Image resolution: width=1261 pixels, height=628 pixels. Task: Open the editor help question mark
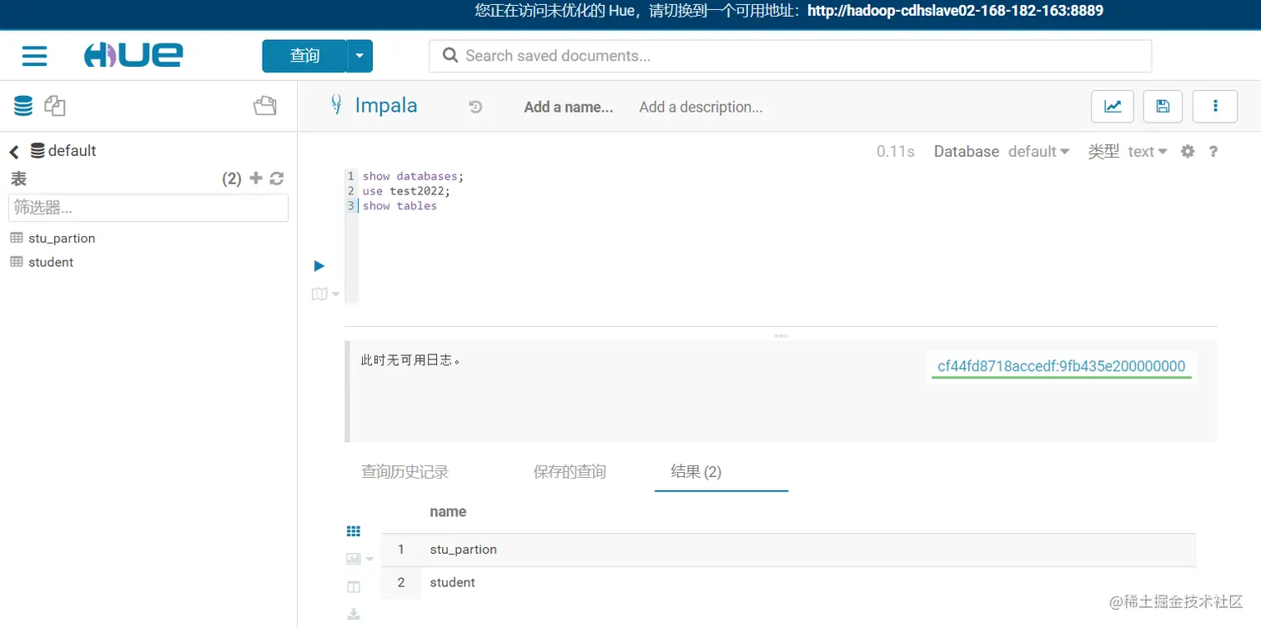pos(1213,152)
